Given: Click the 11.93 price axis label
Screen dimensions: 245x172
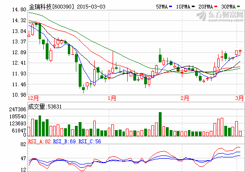Looking at the screenshot, I should (19, 74).
